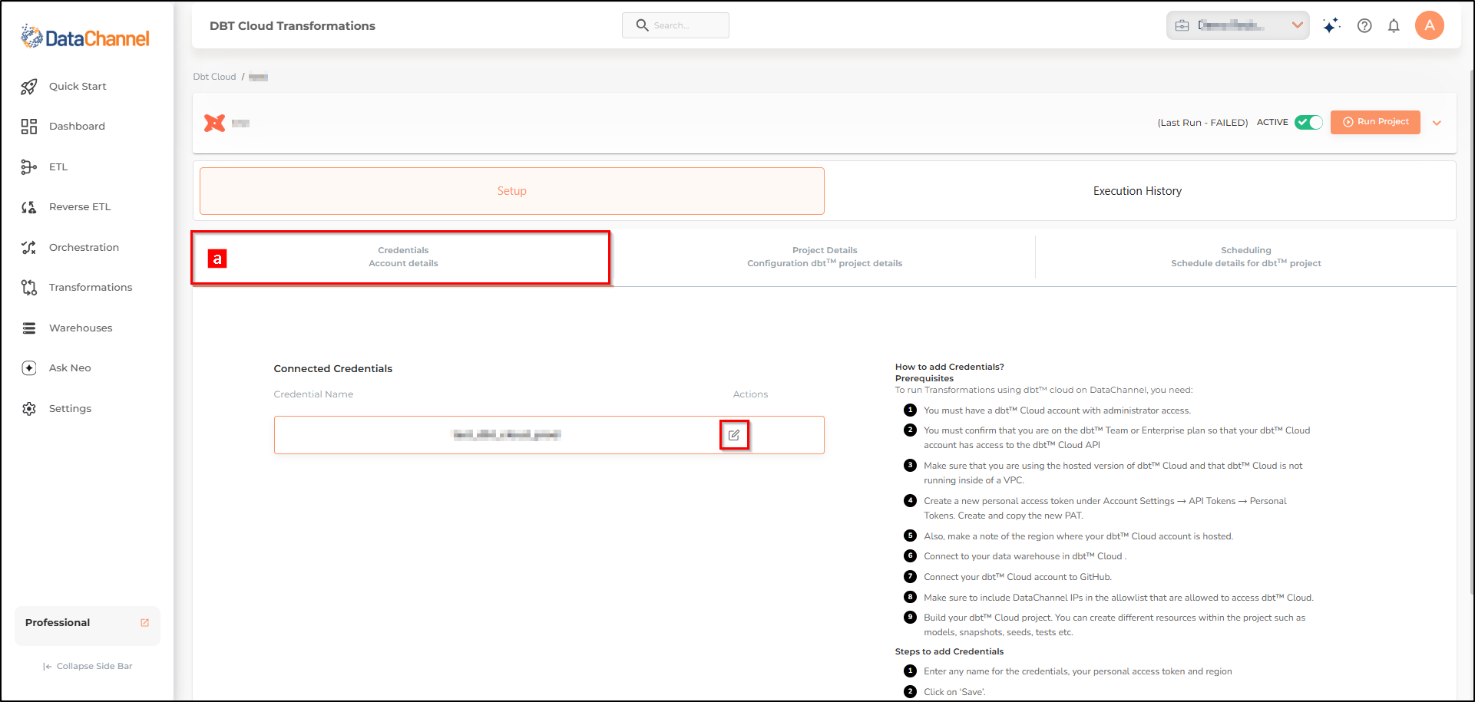Focus the Search input field
1475x702 pixels.
tap(676, 25)
